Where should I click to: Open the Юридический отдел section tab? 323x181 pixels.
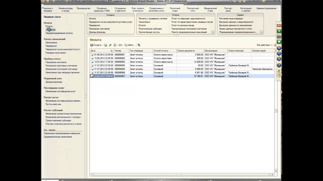[210, 10]
